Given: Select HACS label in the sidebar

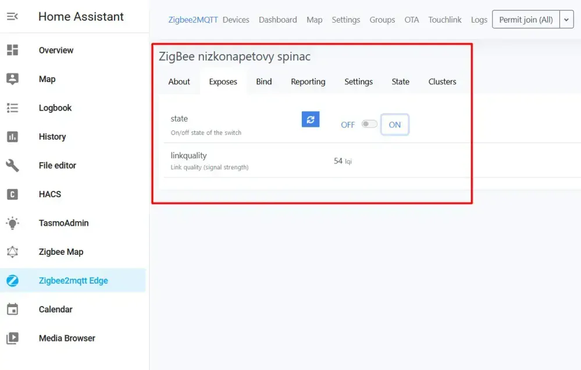Looking at the screenshot, I should coord(49,194).
